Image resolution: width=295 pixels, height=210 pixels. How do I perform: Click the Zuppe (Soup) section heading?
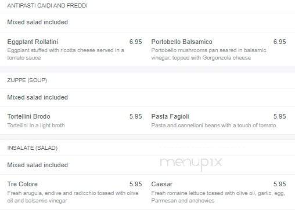pos(27,80)
